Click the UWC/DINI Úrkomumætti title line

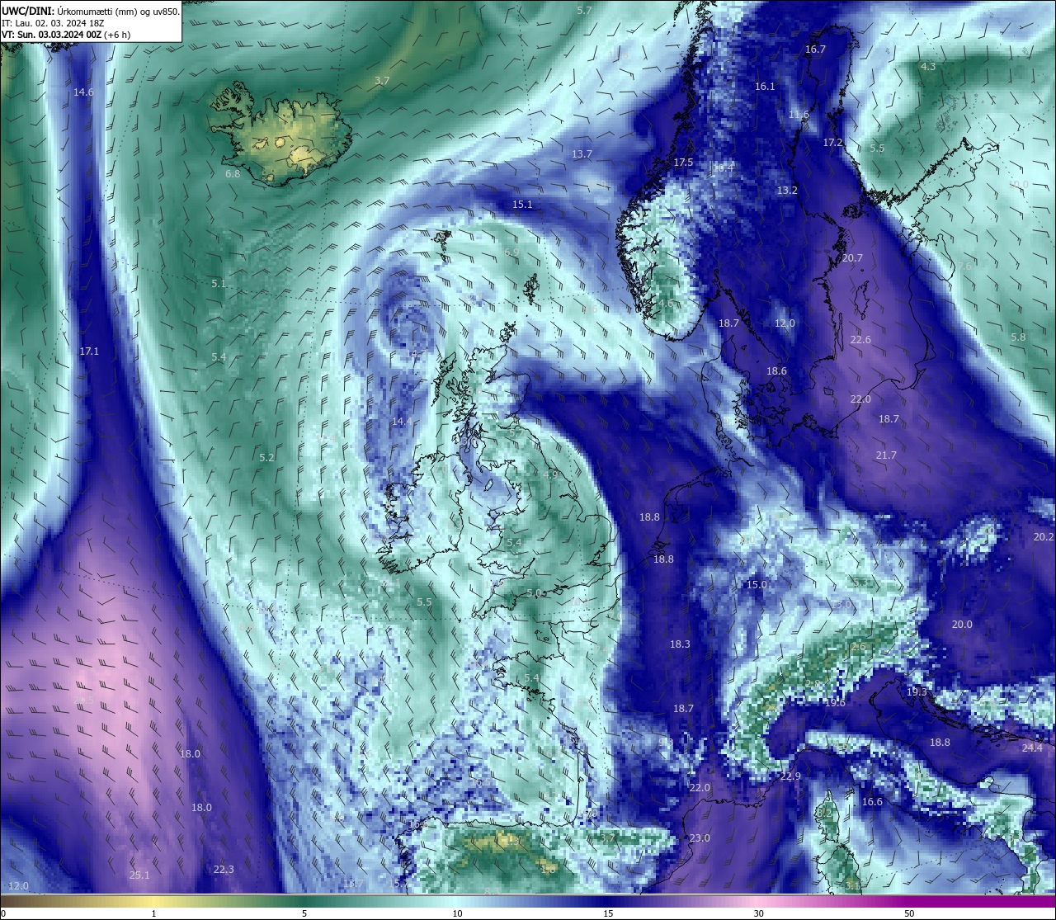pos(91,12)
